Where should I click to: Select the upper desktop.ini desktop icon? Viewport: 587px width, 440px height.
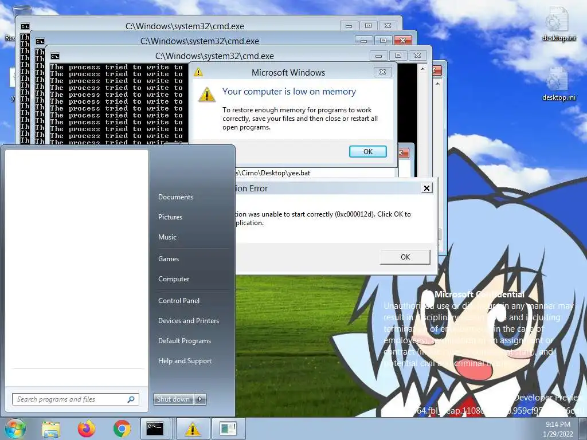point(558,24)
